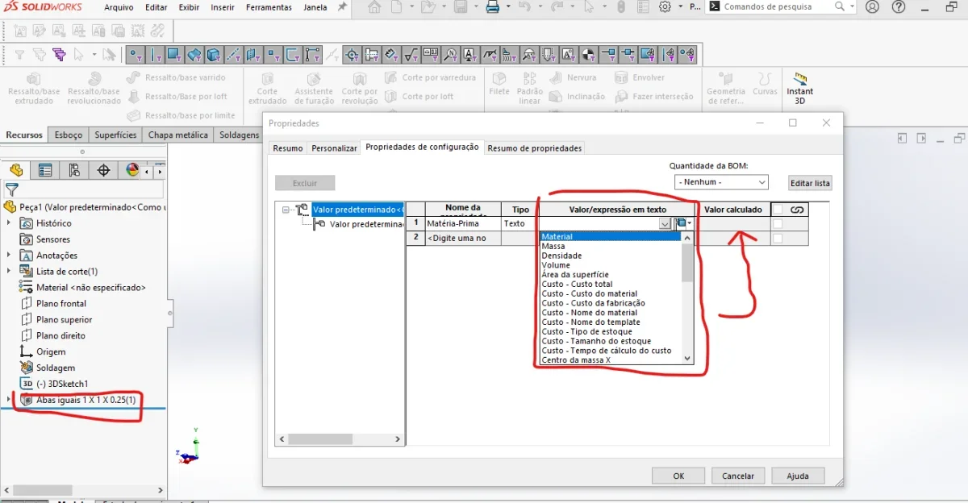
Task: Switch to the Resumo tab
Action: click(x=288, y=148)
